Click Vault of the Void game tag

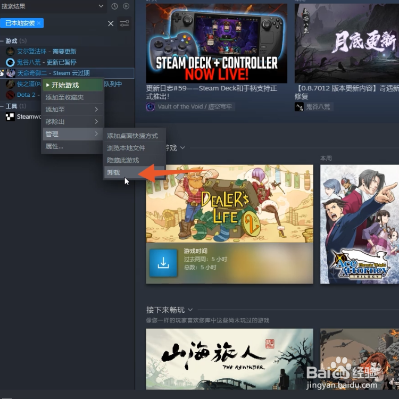coord(195,106)
